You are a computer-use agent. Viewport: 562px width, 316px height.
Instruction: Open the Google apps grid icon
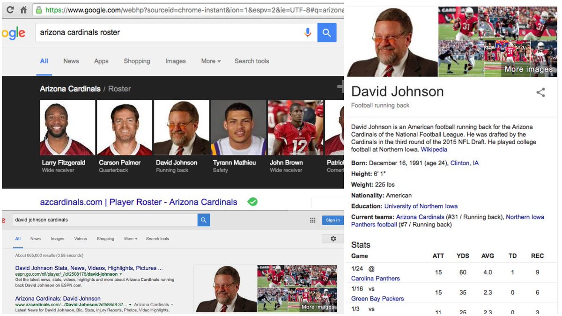312,220
